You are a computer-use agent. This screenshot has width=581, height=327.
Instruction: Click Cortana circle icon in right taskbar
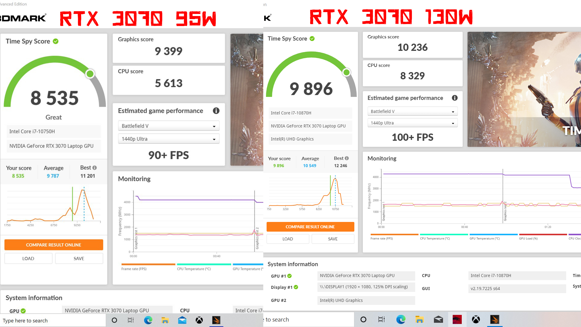click(x=363, y=319)
